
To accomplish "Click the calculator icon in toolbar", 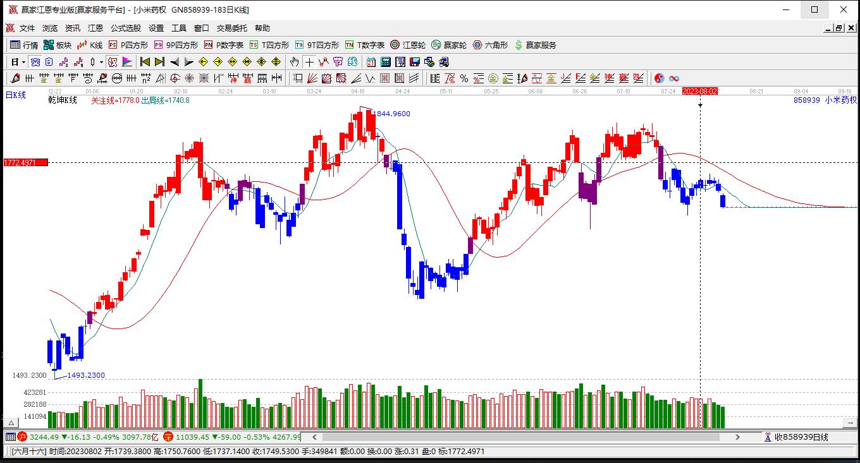I will (385, 62).
